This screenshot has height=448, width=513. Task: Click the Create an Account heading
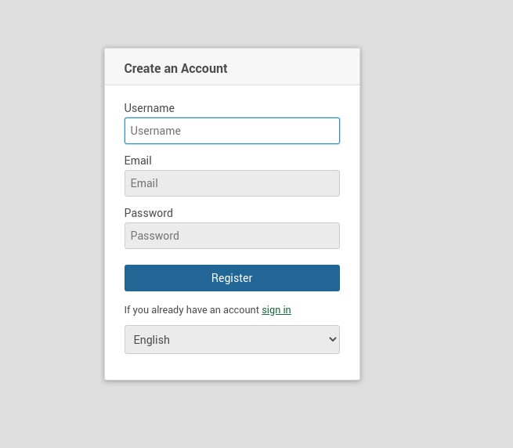[x=175, y=68]
